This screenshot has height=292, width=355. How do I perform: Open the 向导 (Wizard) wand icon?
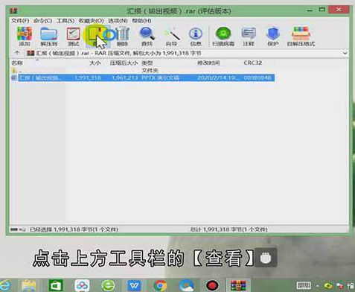click(x=171, y=36)
